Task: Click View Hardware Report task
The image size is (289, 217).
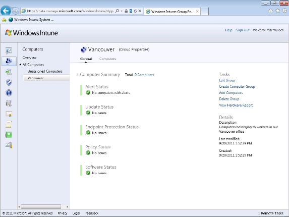Action: click(236, 105)
